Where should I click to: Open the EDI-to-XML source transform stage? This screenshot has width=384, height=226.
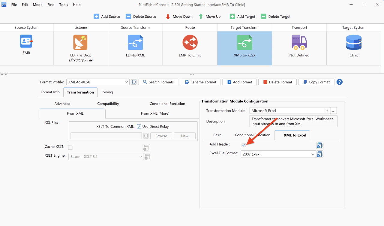point(135,42)
